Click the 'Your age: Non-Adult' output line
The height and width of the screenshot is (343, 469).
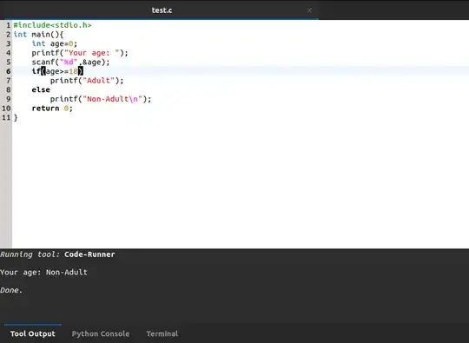(x=43, y=273)
